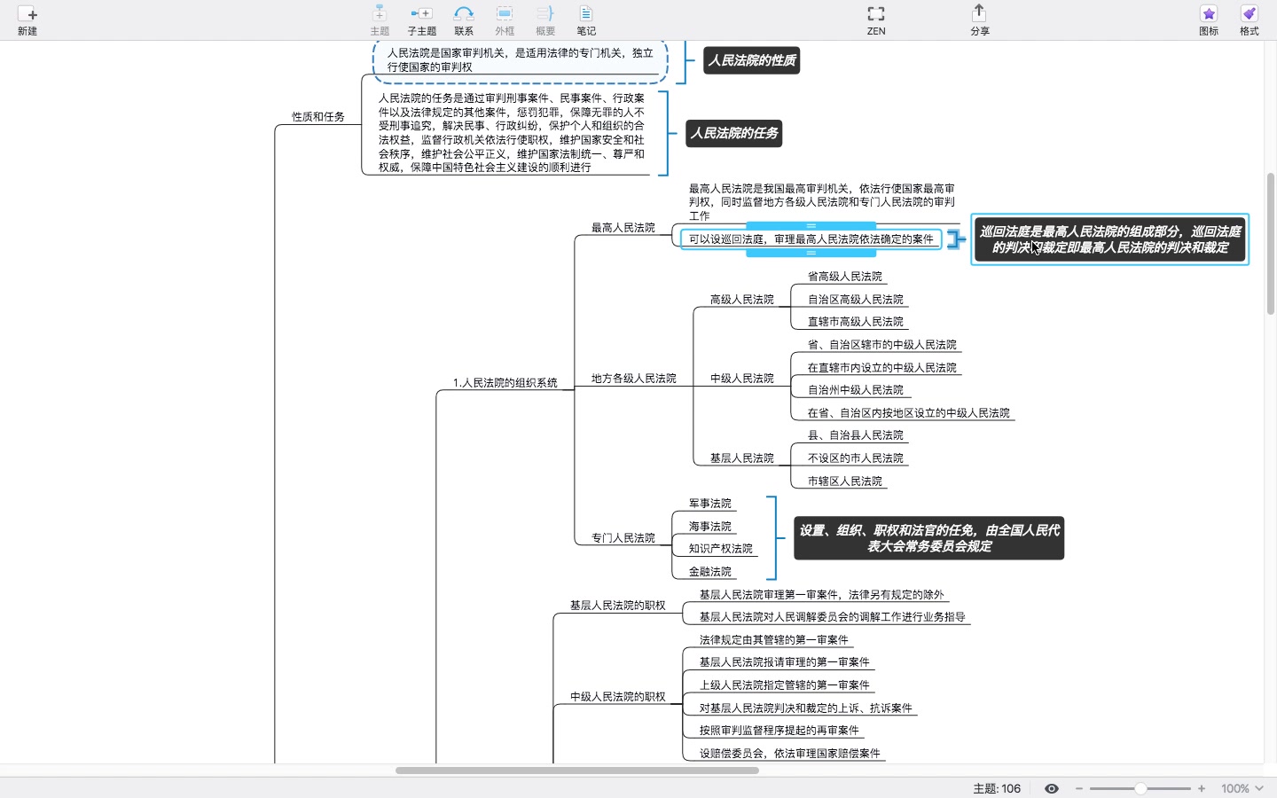The width and height of the screenshot is (1277, 798).
Task: Toggle the eye view icon in status bar
Action: 1052,788
